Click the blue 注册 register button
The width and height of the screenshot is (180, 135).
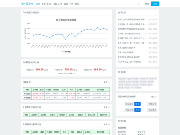tap(155, 4)
